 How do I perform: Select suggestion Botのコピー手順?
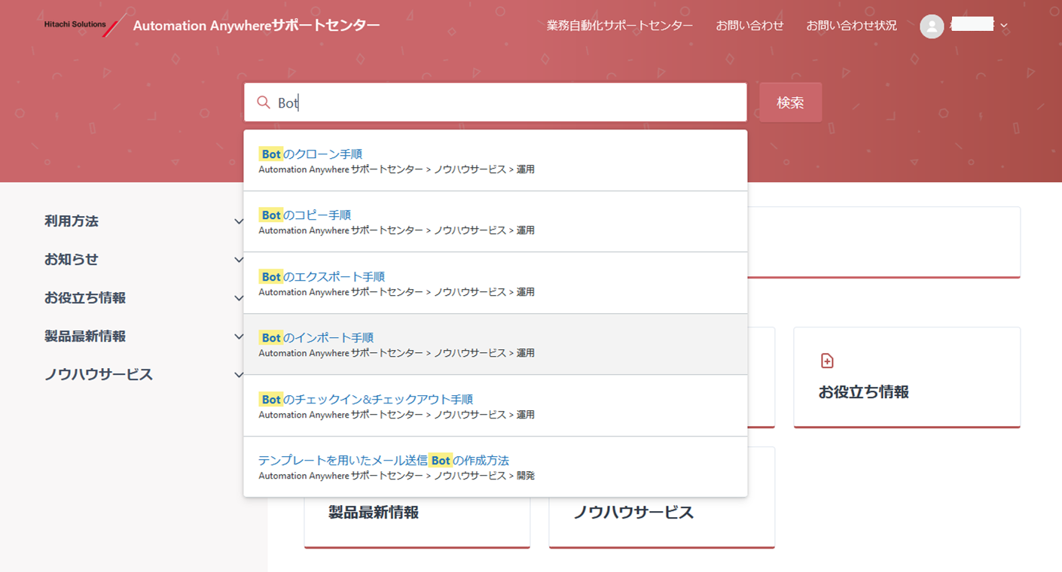496,221
